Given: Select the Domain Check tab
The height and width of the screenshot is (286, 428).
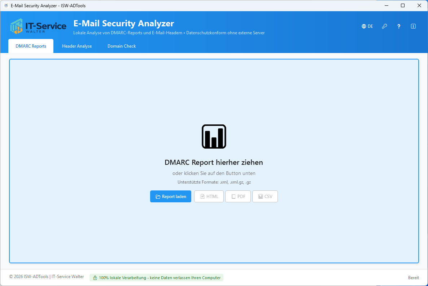Looking at the screenshot, I should click(x=122, y=46).
